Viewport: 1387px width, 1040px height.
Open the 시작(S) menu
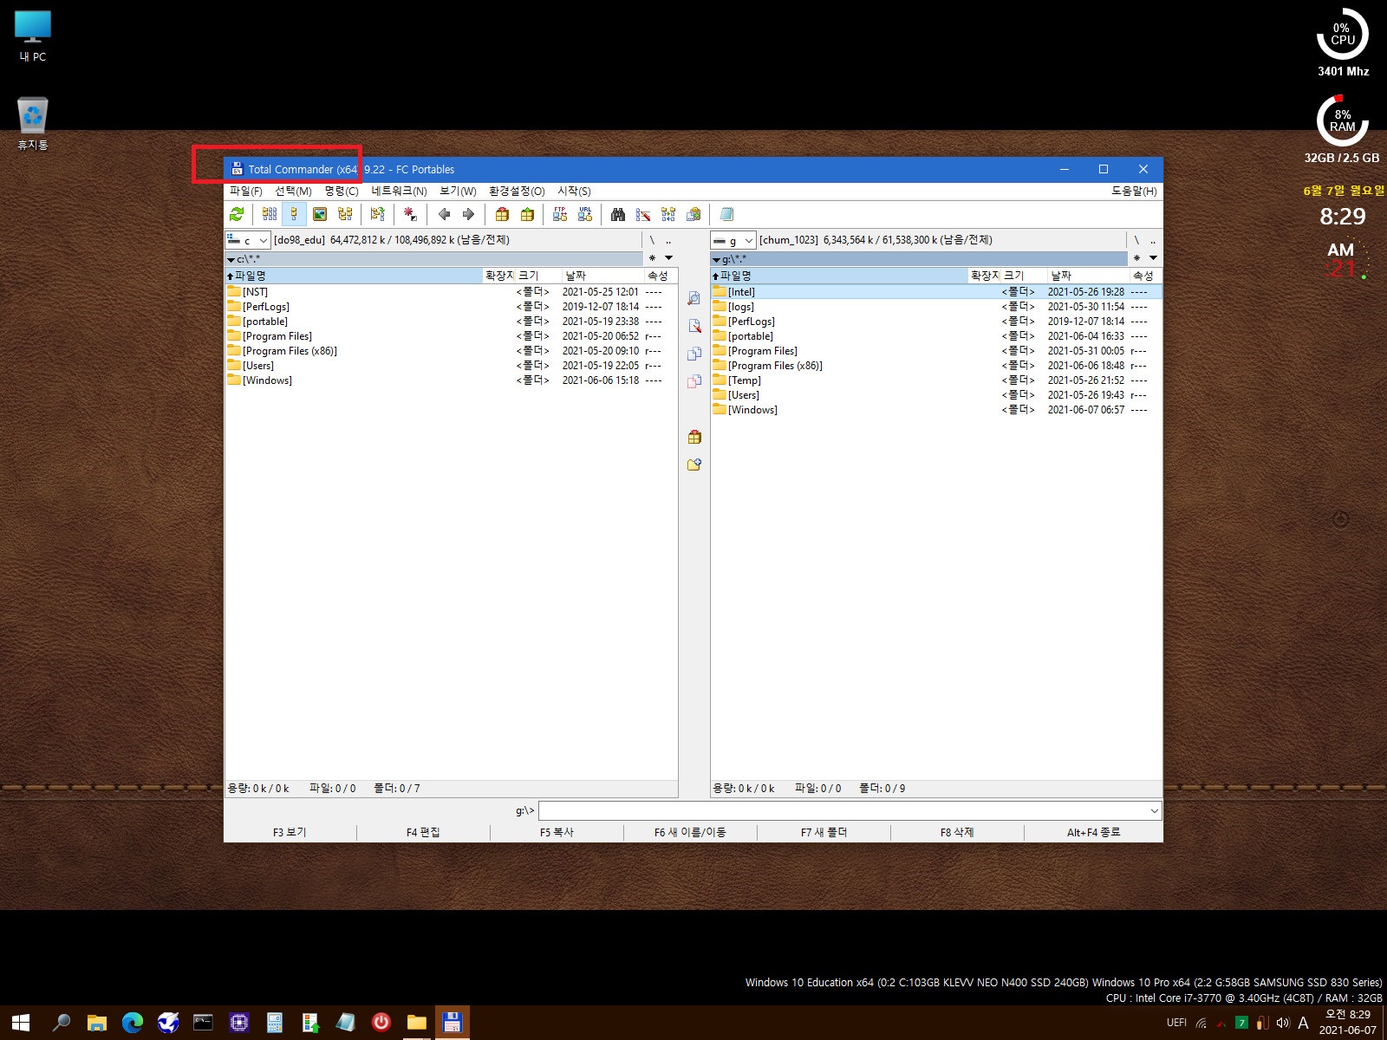point(574,191)
